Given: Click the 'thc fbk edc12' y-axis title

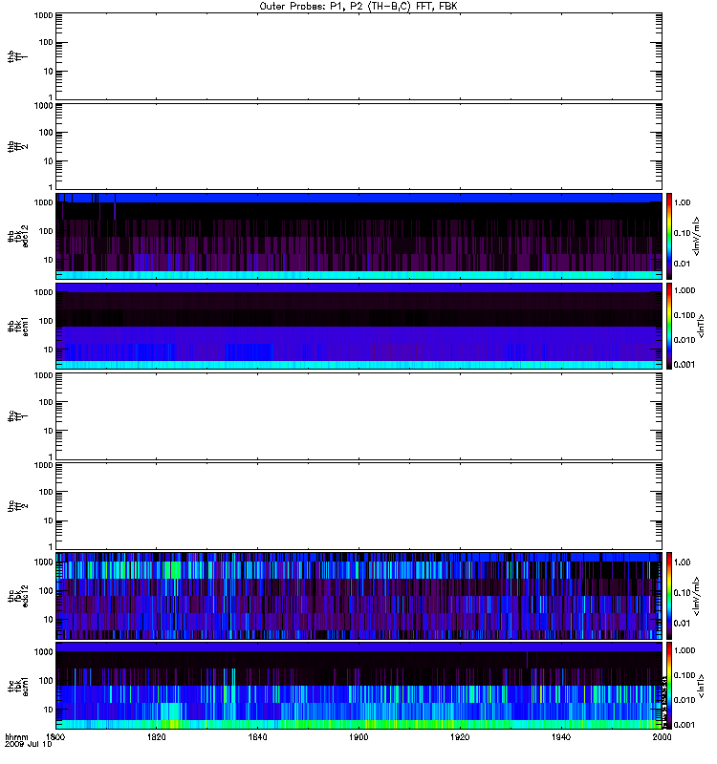Looking at the screenshot, I should pos(18,596).
